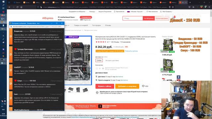Search На AliExpress button

[149, 19]
